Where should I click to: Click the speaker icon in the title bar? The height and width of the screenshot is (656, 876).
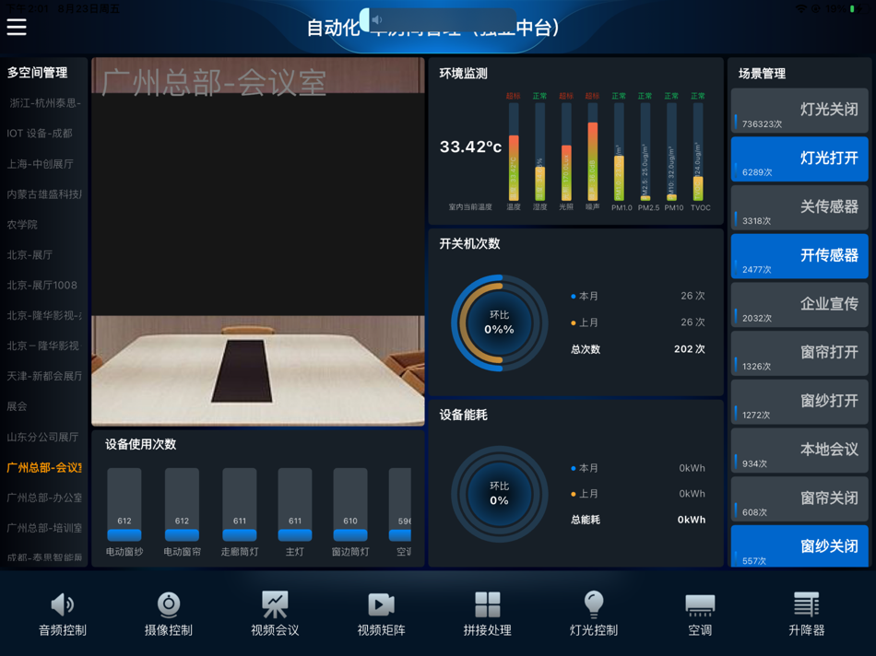(x=376, y=18)
